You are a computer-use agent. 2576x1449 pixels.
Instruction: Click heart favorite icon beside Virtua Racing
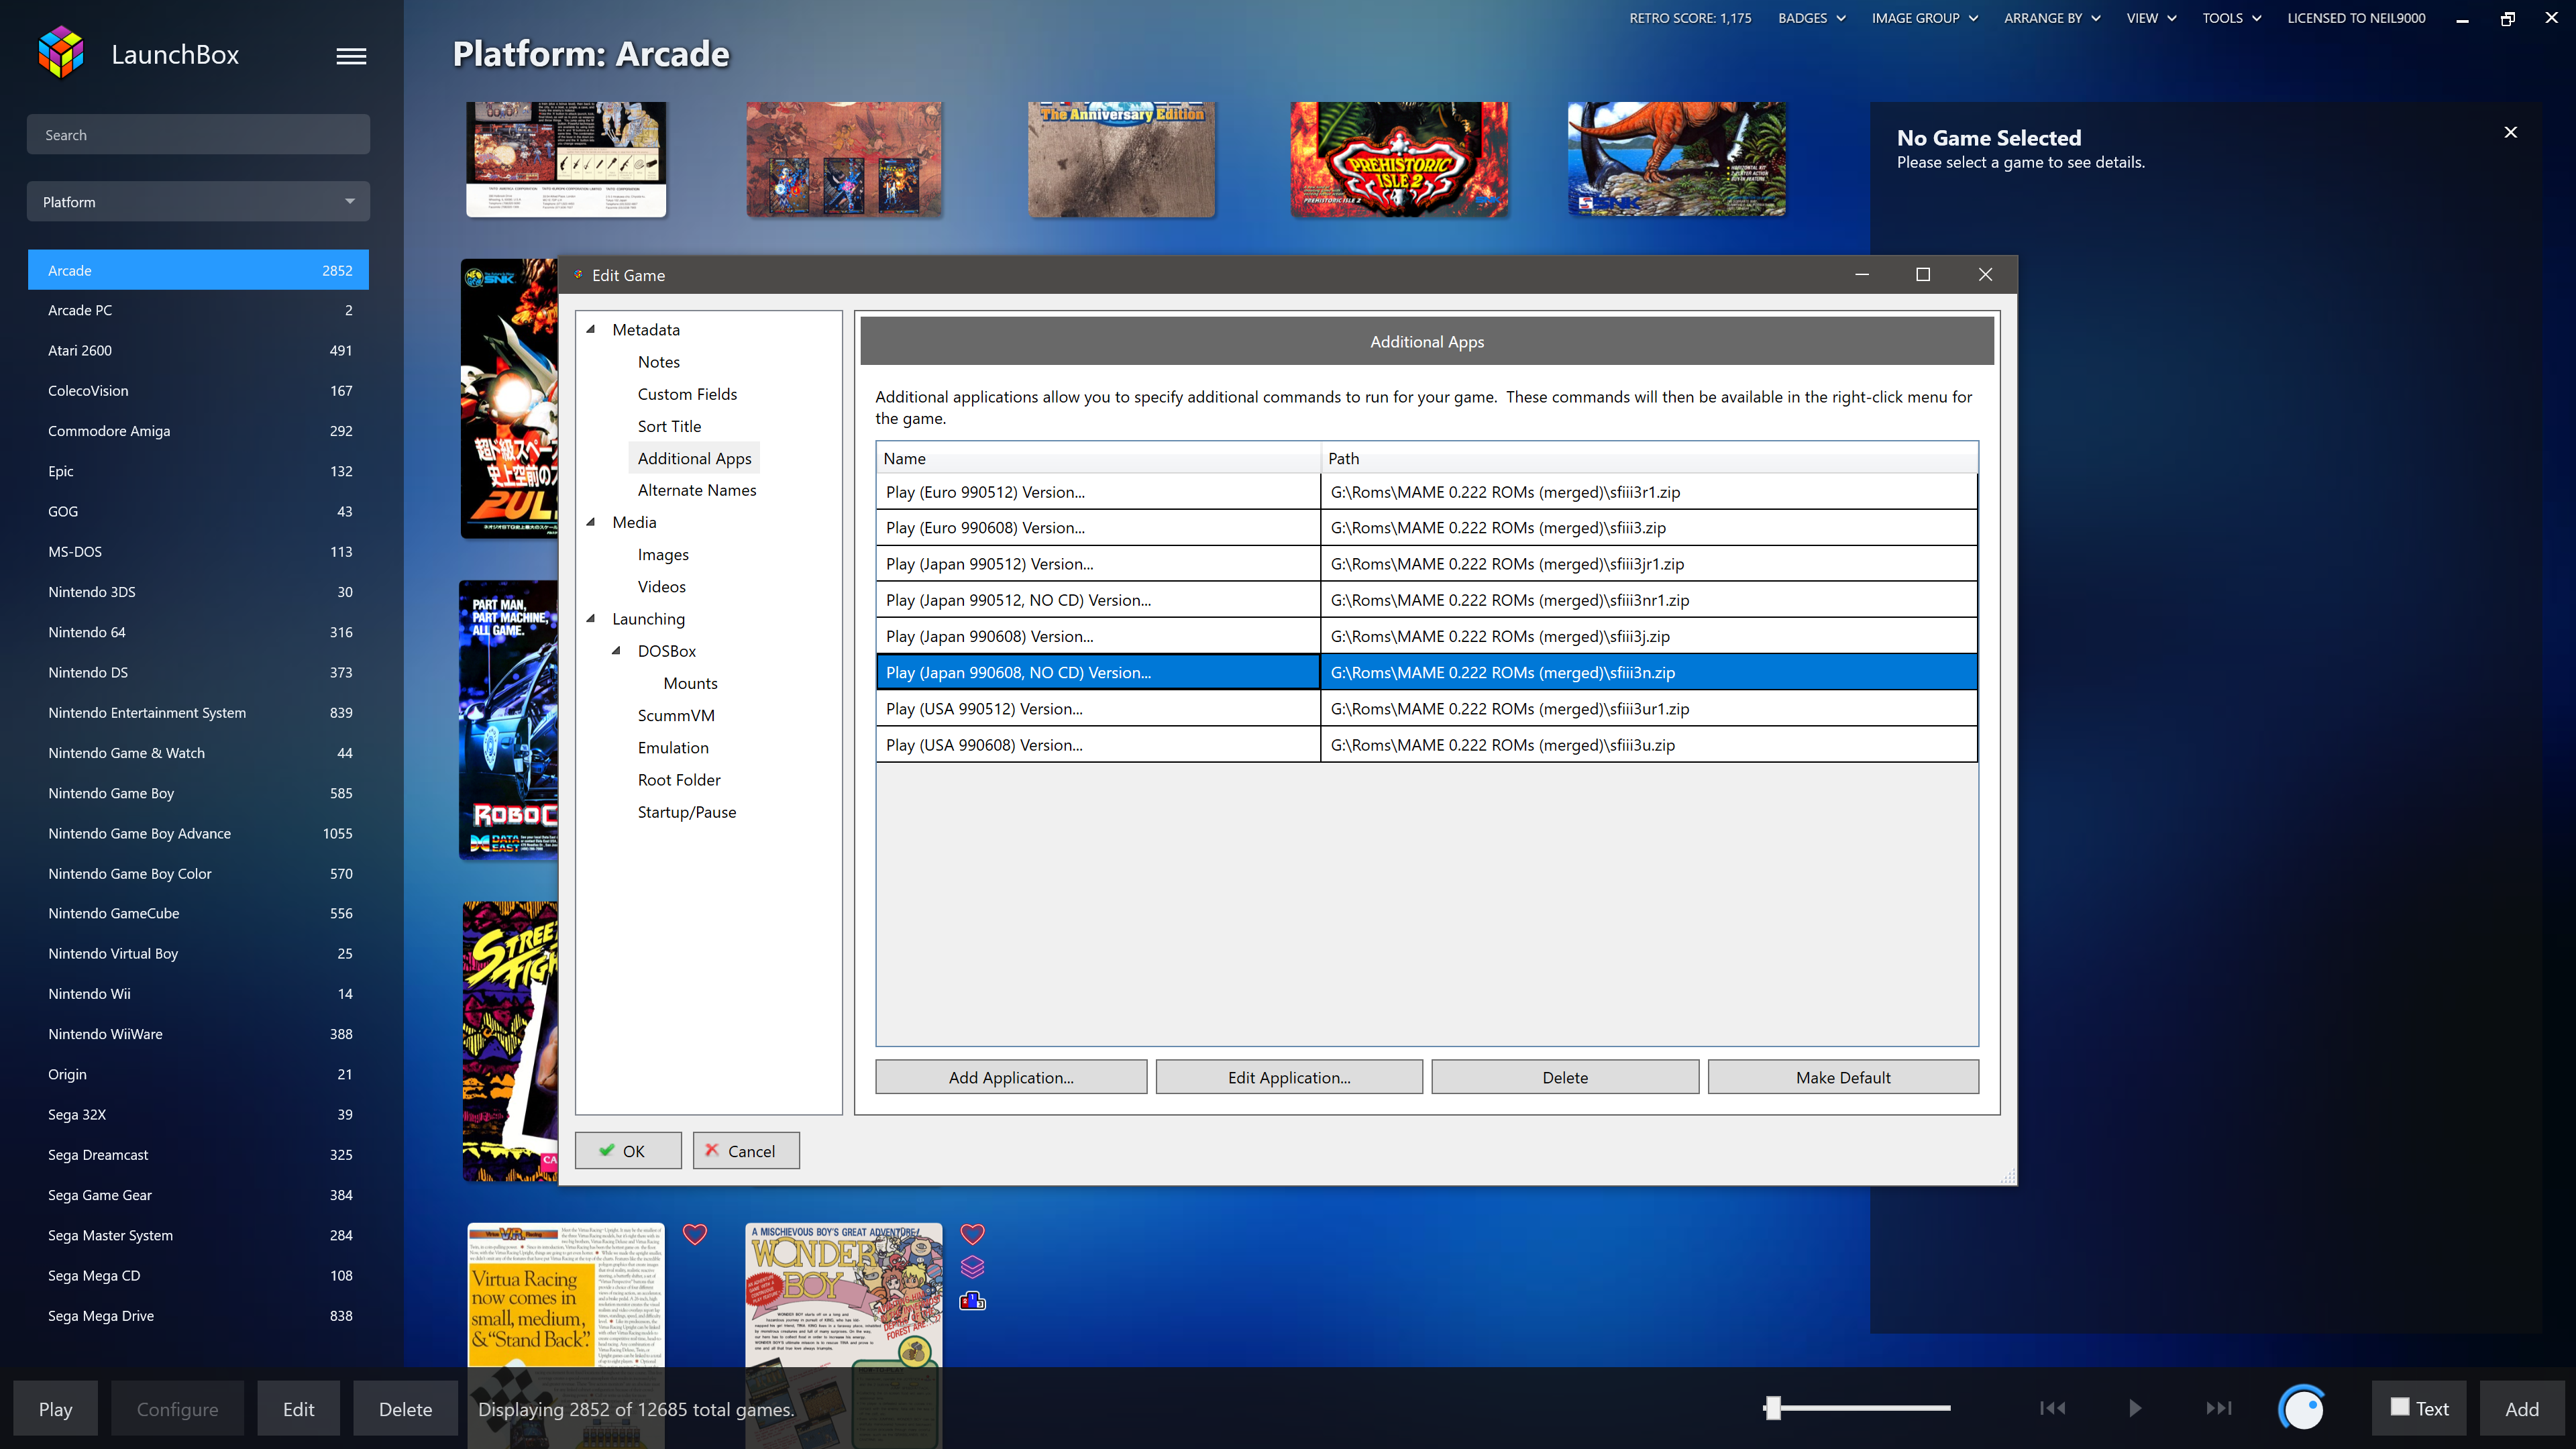coord(695,1234)
